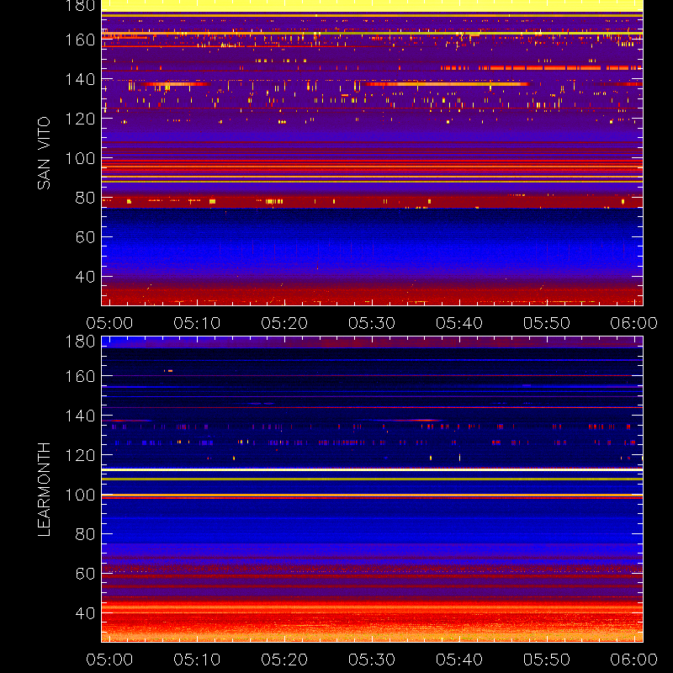Screen dimensions: 673x673
Task: Click inside the San Vito spectrogram plot
Action: click(x=372, y=153)
